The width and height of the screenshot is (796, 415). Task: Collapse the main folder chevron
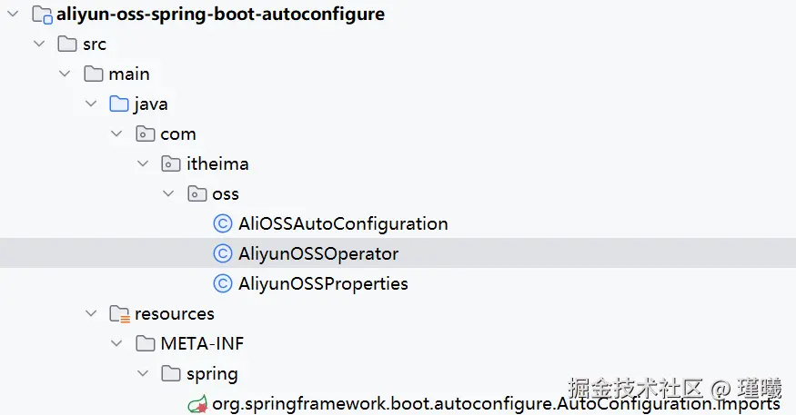click(65, 74)
